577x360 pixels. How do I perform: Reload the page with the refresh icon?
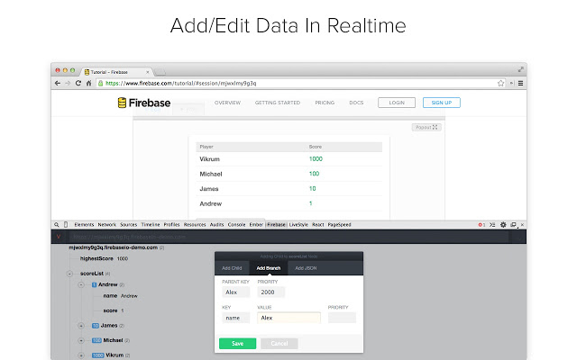click(78, 84)
